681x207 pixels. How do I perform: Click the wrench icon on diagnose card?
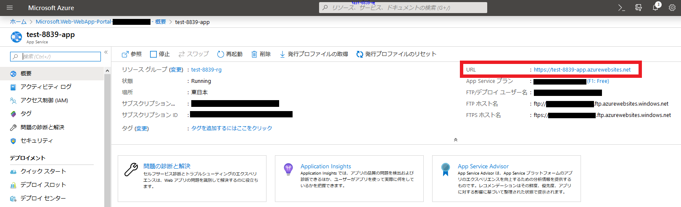[131, 169]
